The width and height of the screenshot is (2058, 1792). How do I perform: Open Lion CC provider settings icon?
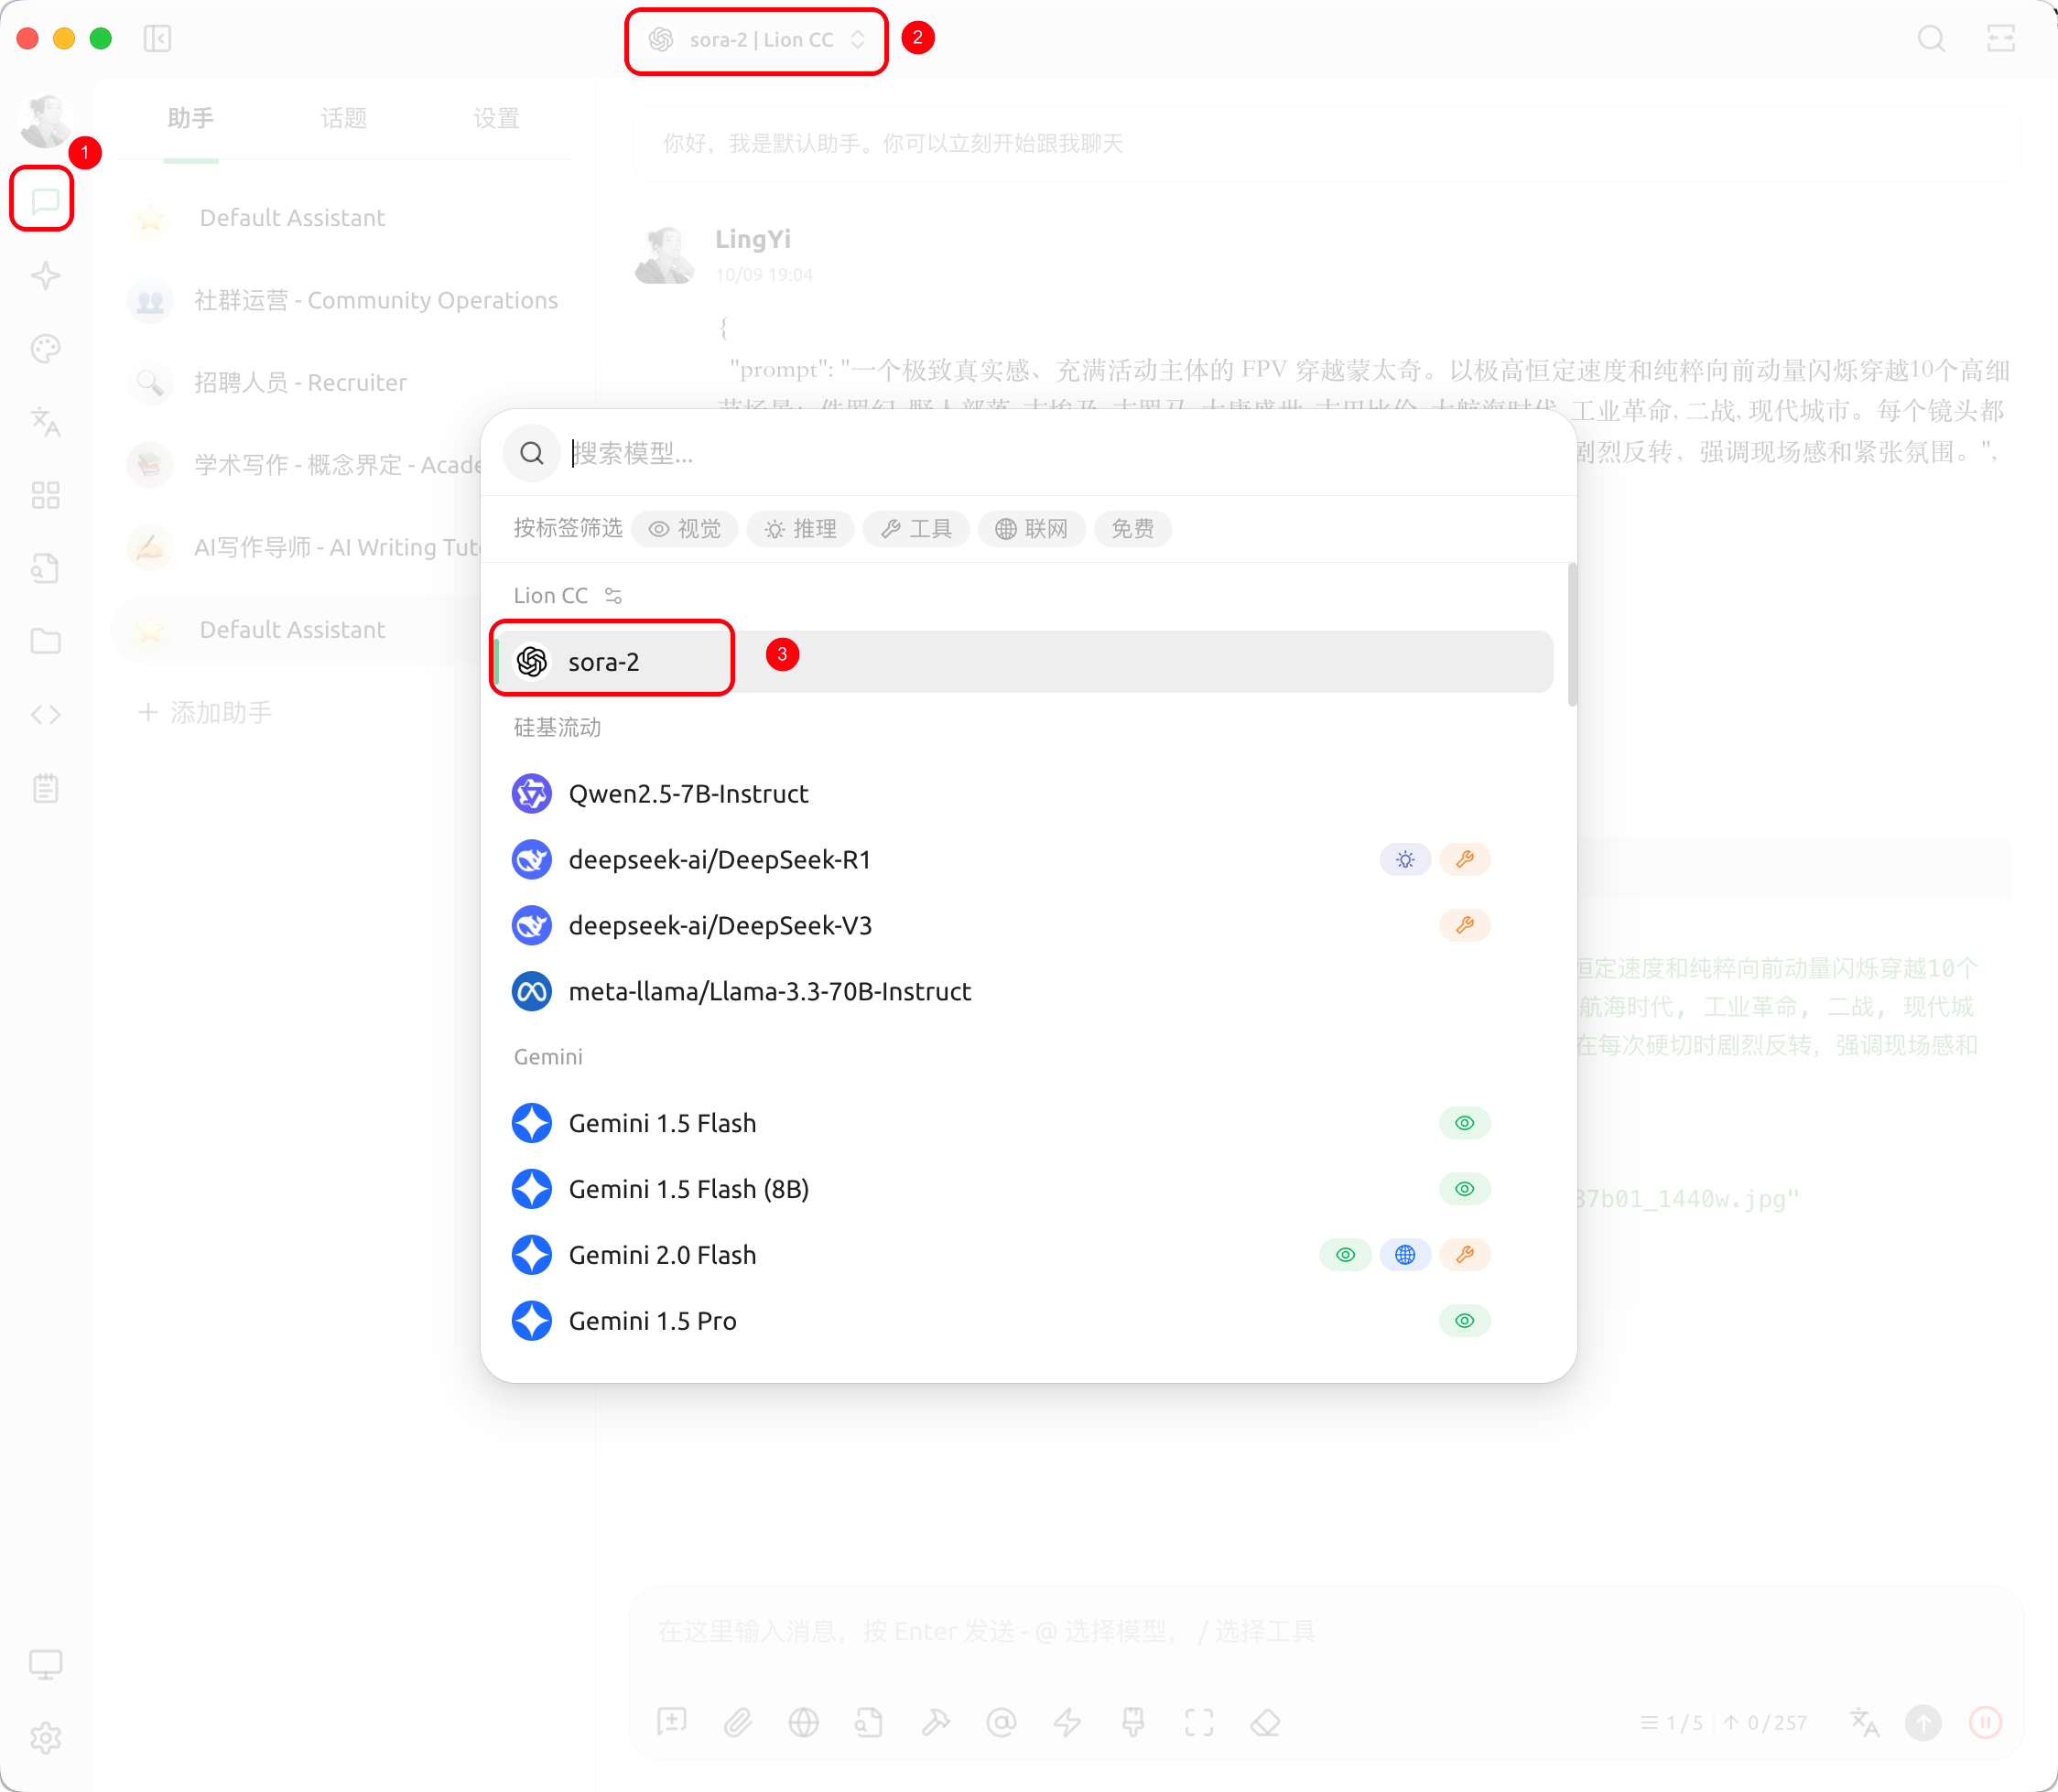tap(613, 596)
